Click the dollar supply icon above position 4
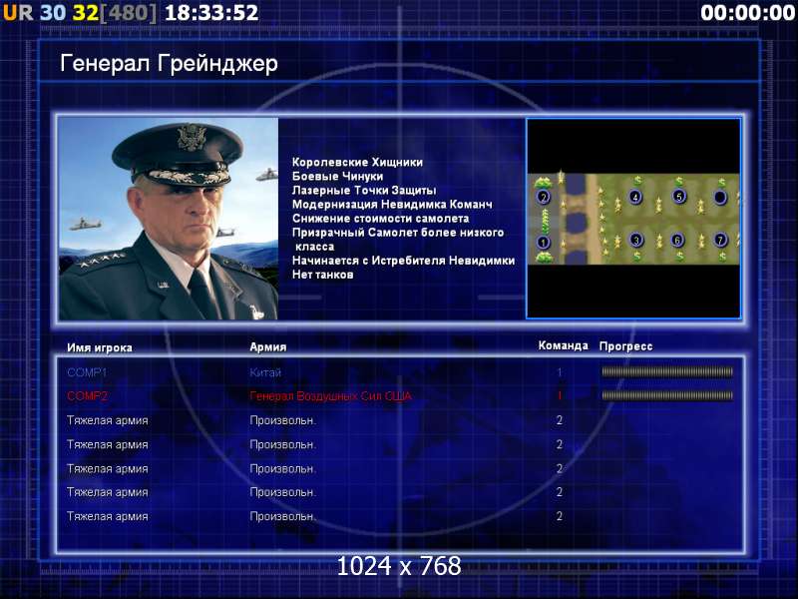The height and width of the screenshot is (599, 798). pos(637,181)
